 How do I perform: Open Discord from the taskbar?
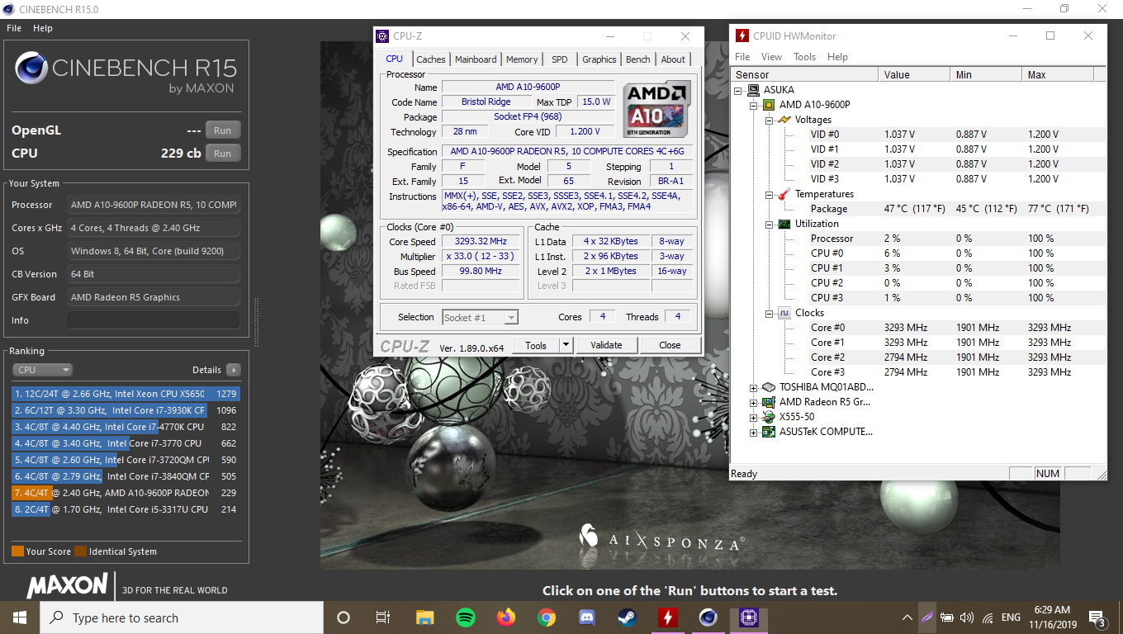pos(586,617)
